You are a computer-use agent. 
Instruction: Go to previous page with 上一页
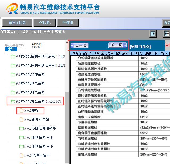[x=80, y=45]
